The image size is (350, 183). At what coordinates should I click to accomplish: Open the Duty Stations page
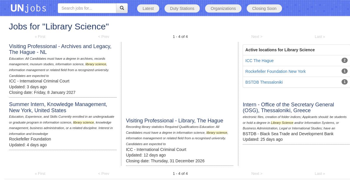coord(182,8)
